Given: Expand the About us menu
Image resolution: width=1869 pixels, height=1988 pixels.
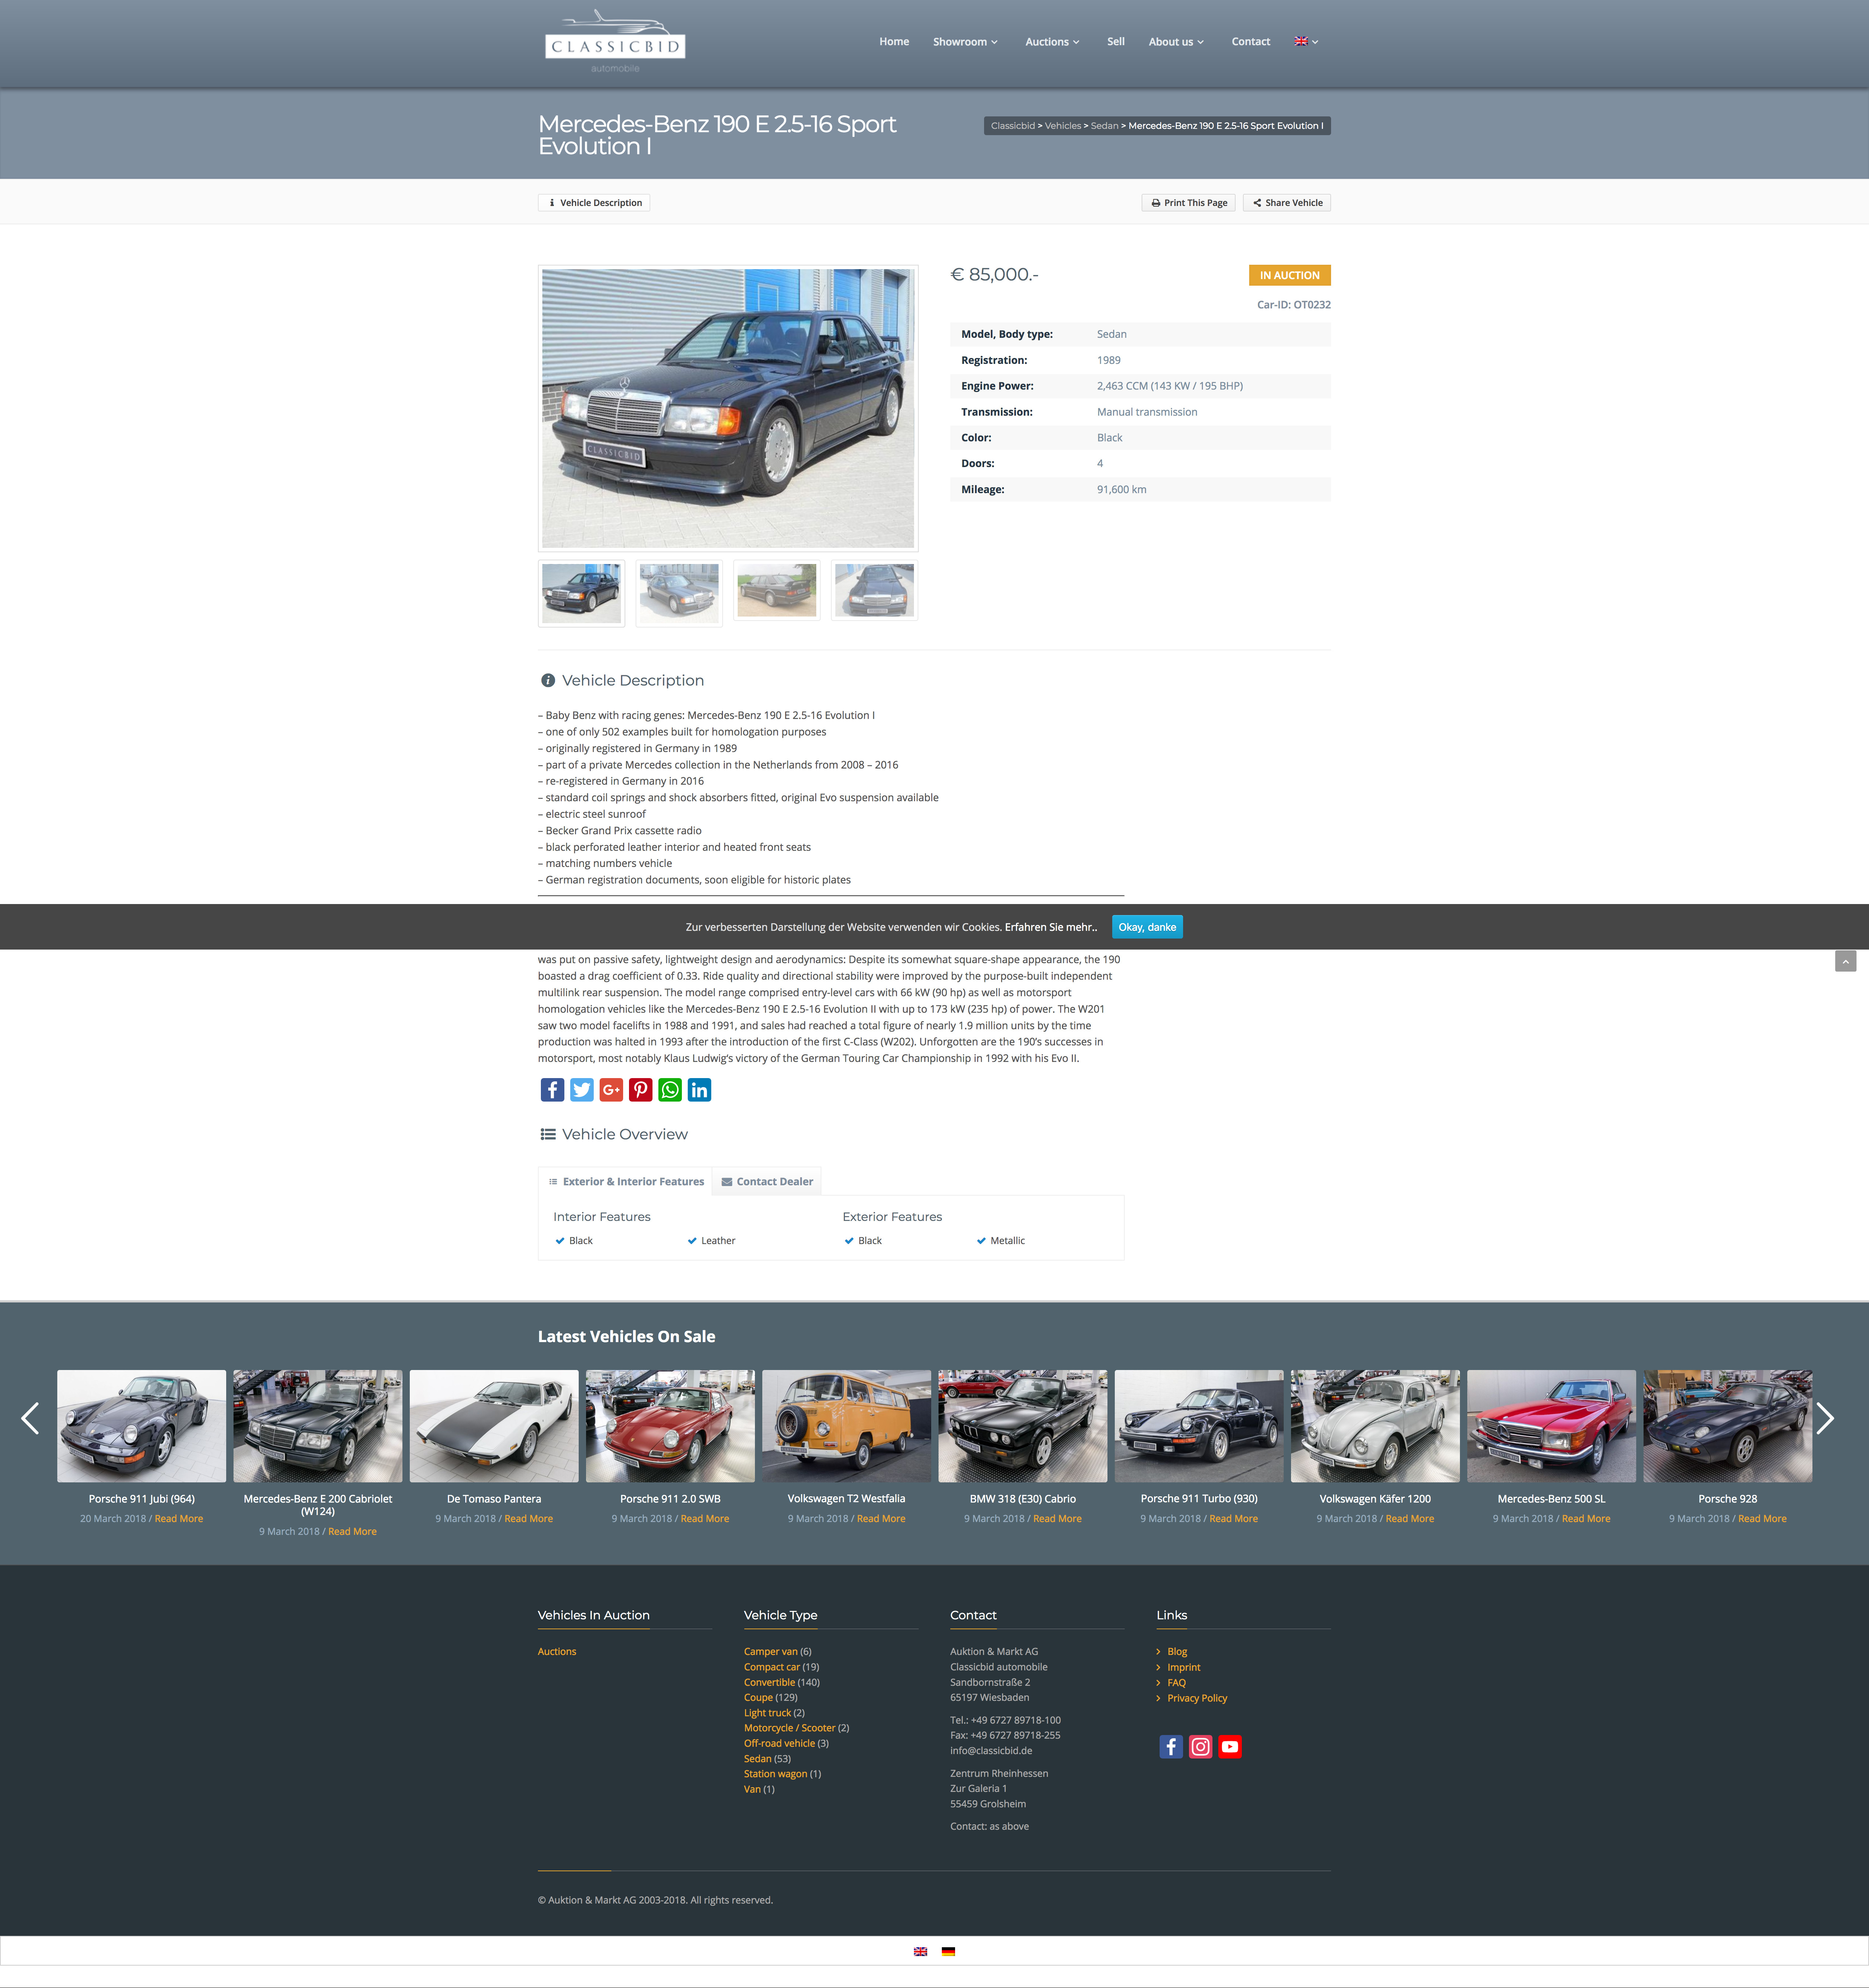Looking at the screenshot, I should tap(1176, 42).
